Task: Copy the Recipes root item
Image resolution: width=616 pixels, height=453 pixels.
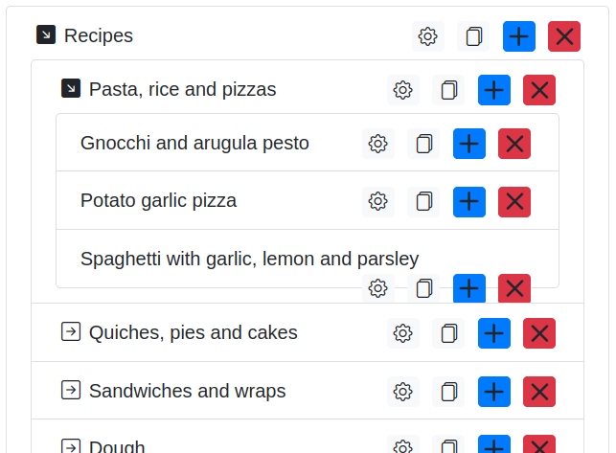Action: click(473, 36)
